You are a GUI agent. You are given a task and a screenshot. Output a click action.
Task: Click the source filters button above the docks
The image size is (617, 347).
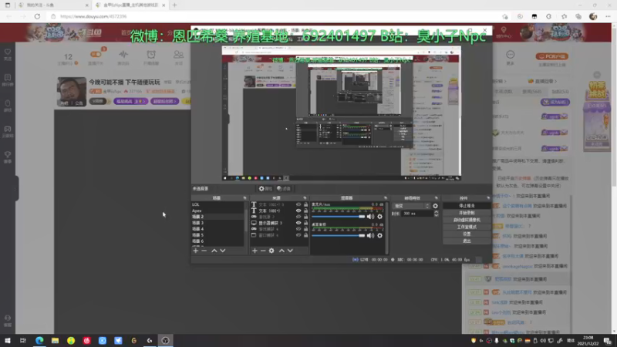pos(284,189)
